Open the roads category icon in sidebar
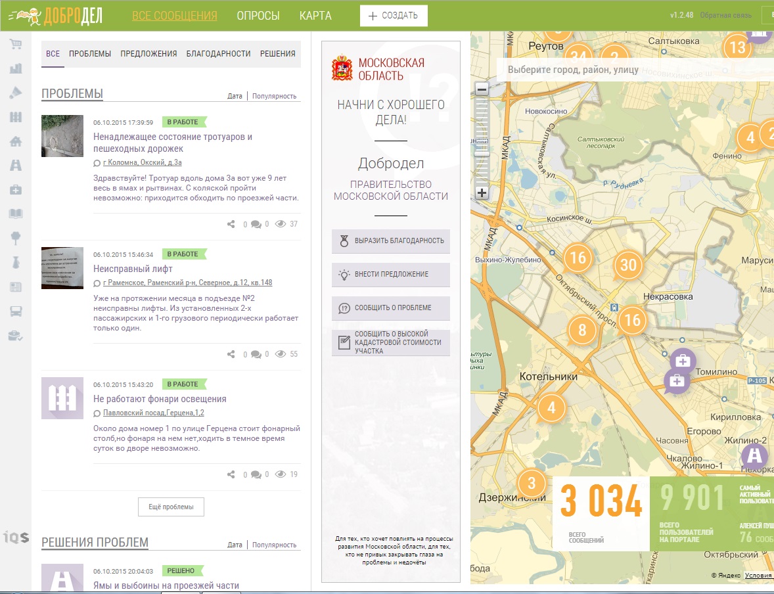Image resolution: width=774 pixels, height=594 pixels. pos(15,166)
